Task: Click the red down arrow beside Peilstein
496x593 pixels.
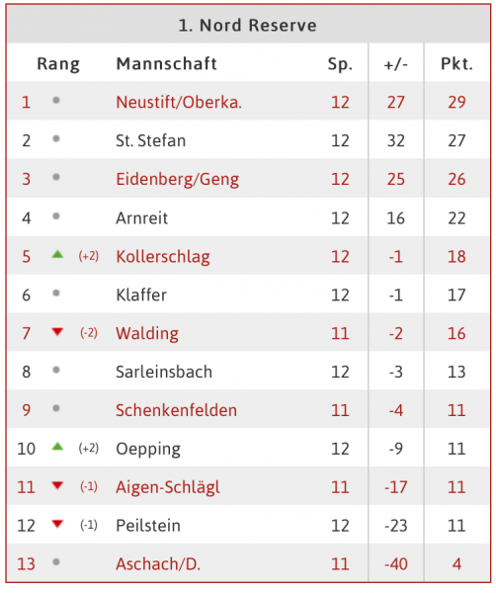Action: pyautogui.click(x=57, y=524)
